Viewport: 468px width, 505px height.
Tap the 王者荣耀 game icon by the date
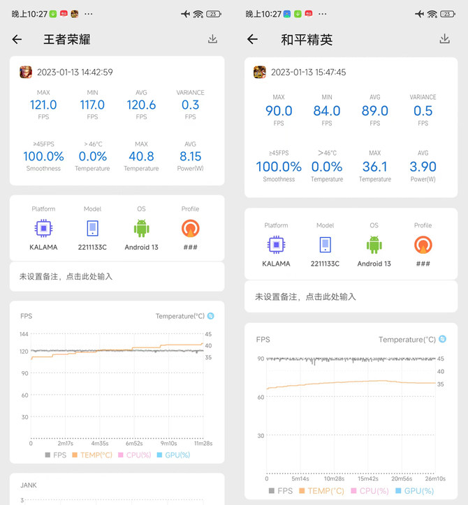point(26,72)
